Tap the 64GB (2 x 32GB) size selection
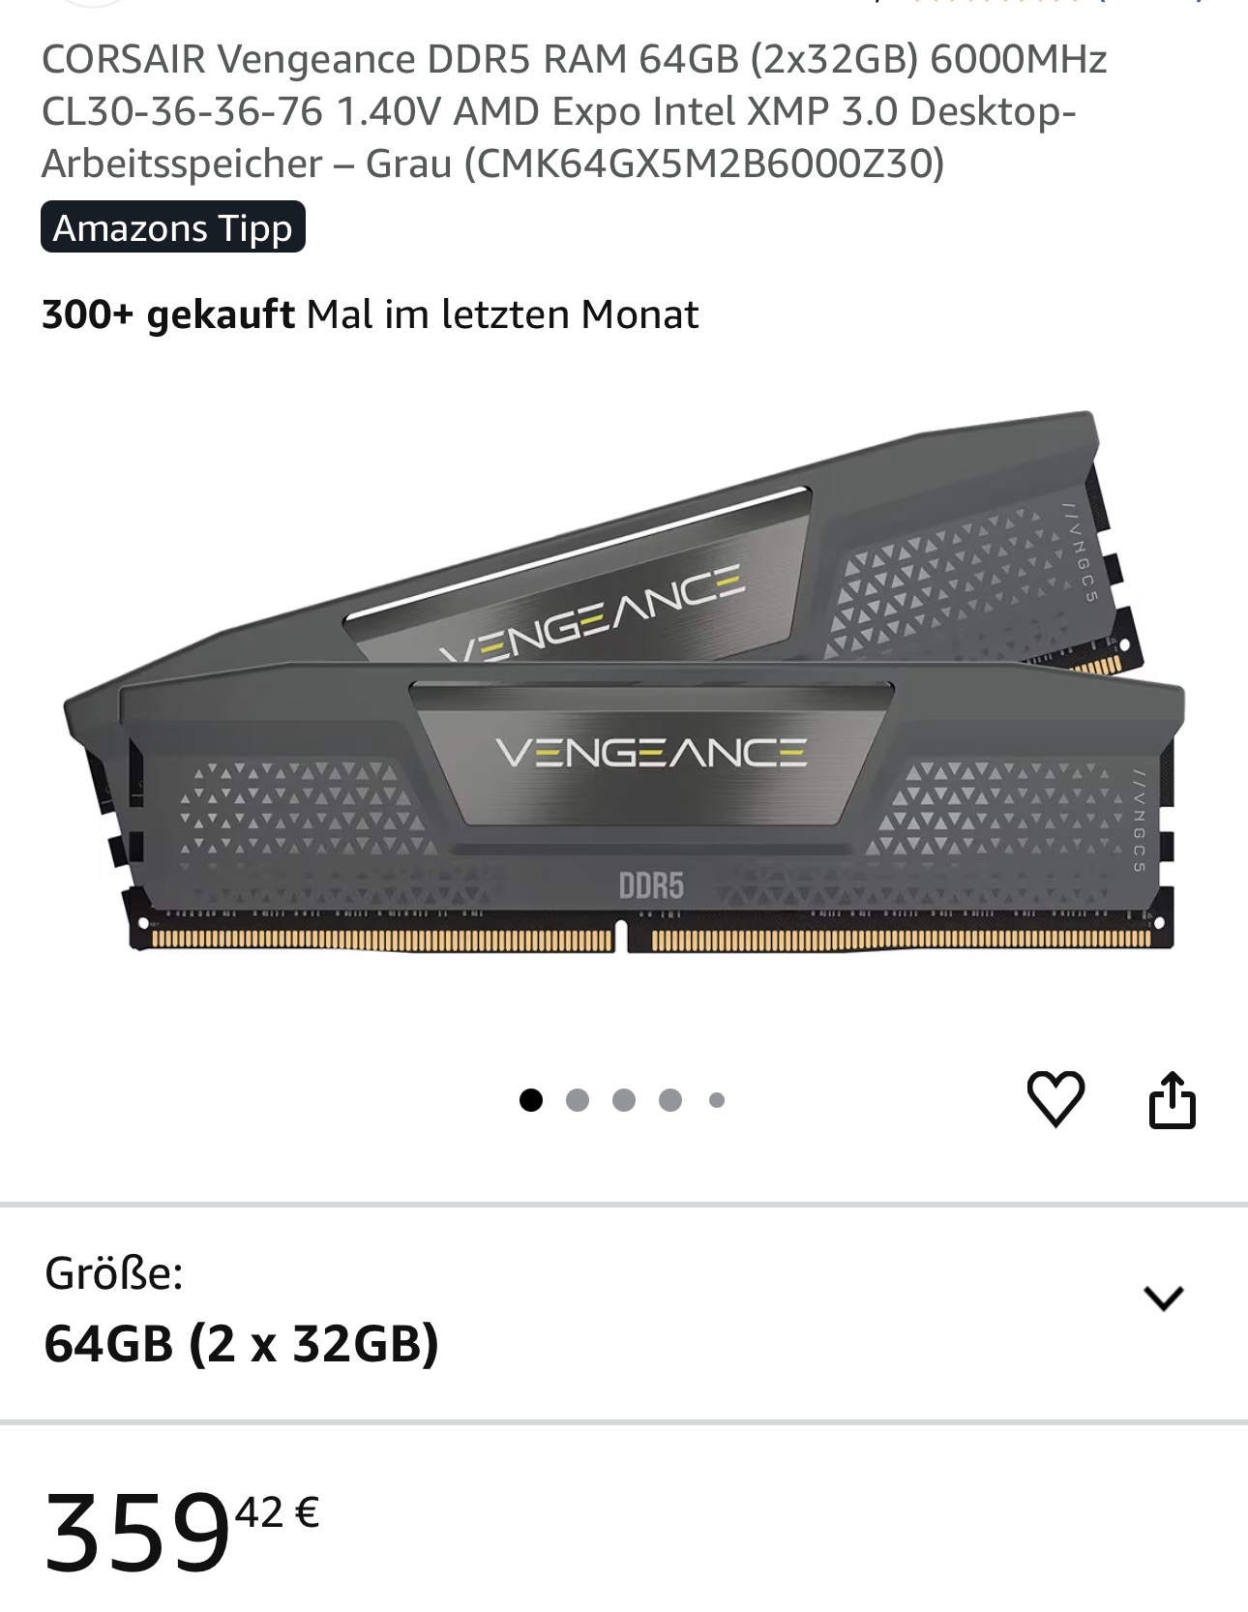This screenshot has height=1612, width=1248. 242,1343
